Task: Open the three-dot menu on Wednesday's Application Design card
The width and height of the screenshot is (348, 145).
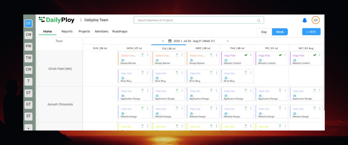Action: pyautogui.click(x=216, y=91)
